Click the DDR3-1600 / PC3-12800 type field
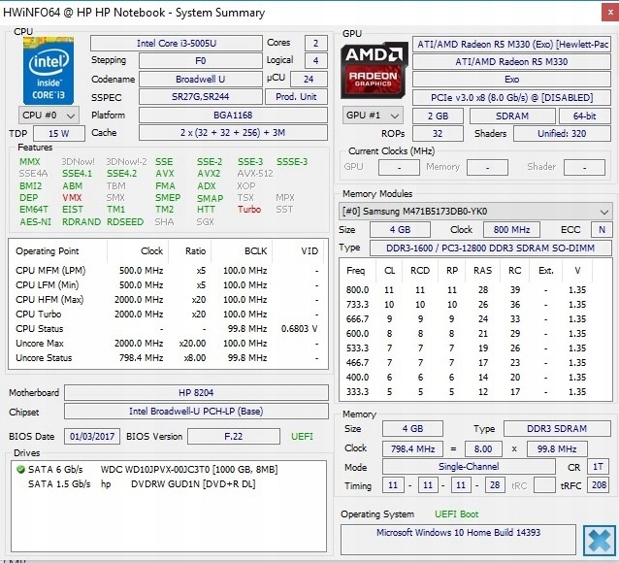 coord(490,248)
